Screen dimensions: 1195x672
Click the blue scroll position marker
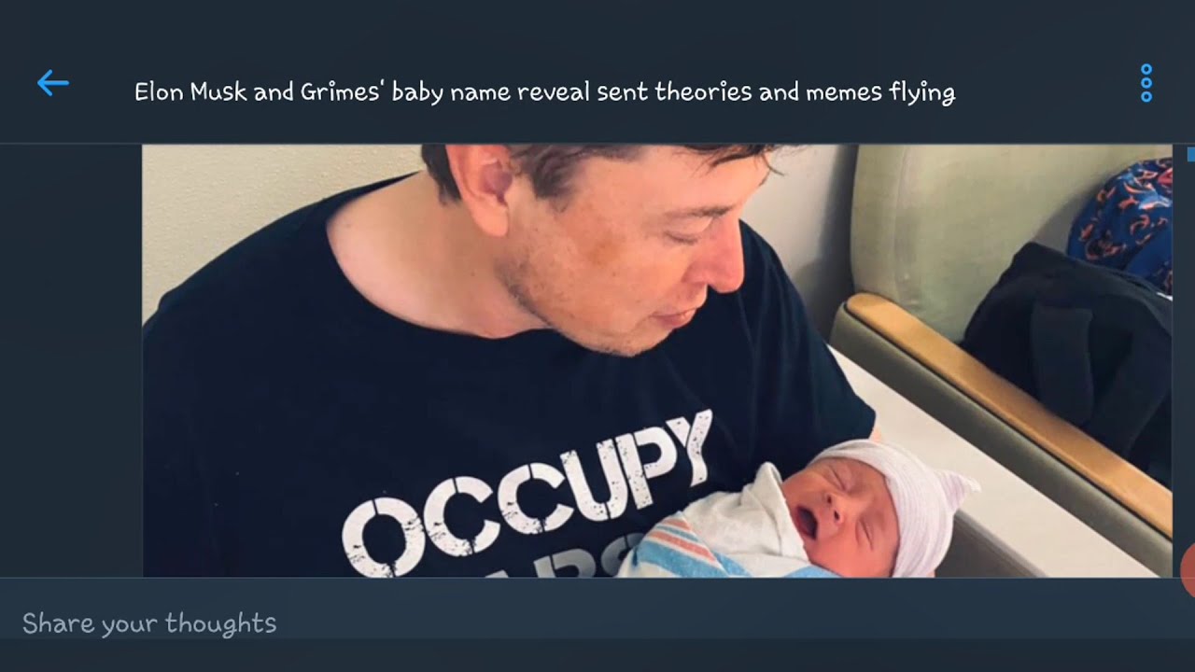click(x=1190, y=155)
